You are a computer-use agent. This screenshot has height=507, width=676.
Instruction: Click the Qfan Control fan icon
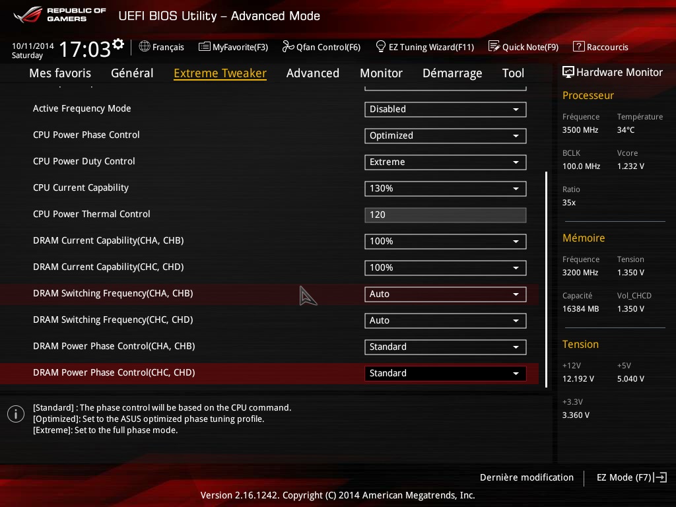coord(287,47)
